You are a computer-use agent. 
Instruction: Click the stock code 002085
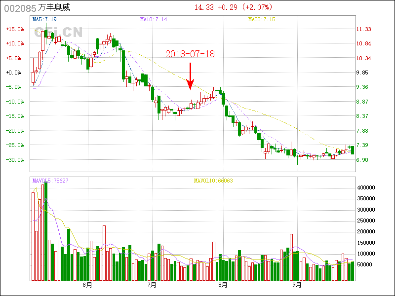pos(19,8)
